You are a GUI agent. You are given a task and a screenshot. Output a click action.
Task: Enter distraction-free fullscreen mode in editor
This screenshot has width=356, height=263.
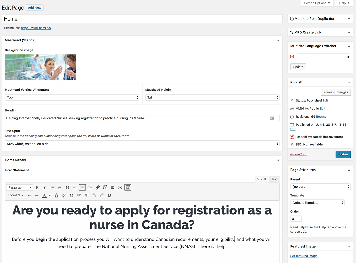[x=120, y=187]
